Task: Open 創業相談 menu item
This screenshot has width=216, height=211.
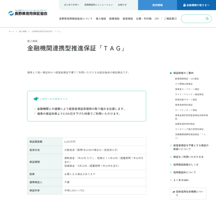Action: (114, 19)
